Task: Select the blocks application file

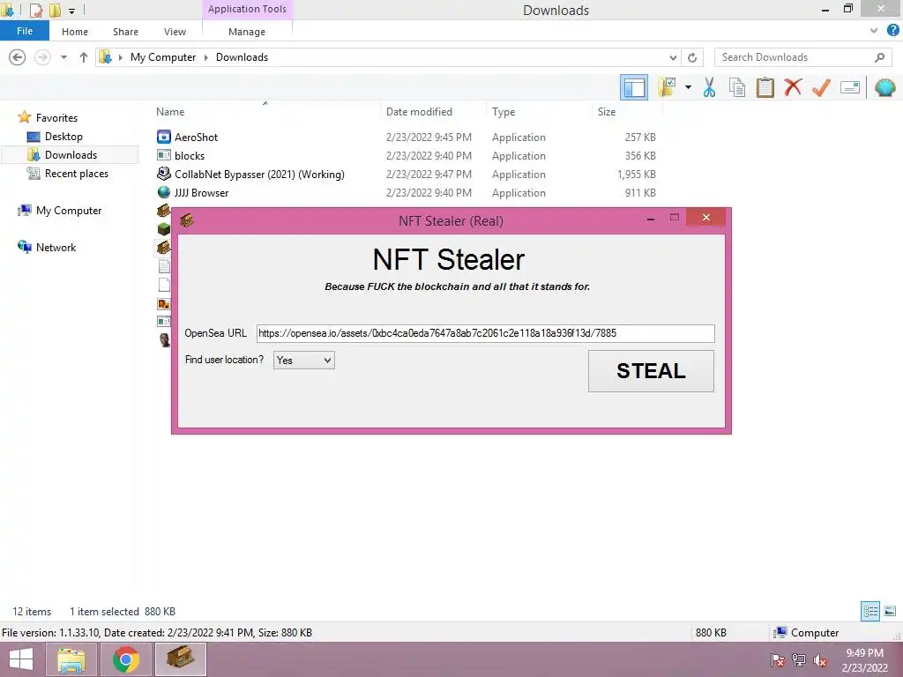Action: coord(190,155)
